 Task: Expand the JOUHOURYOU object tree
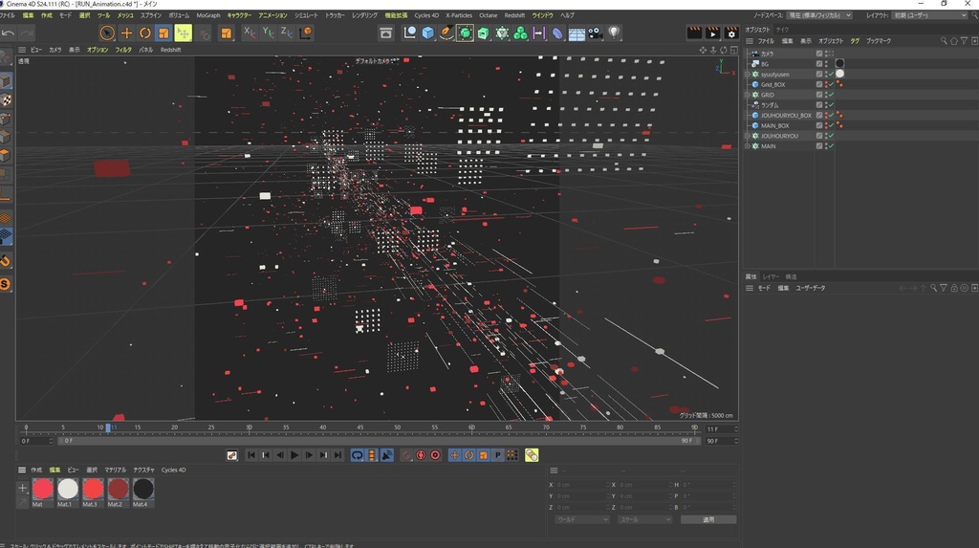(x=748, y=136)
